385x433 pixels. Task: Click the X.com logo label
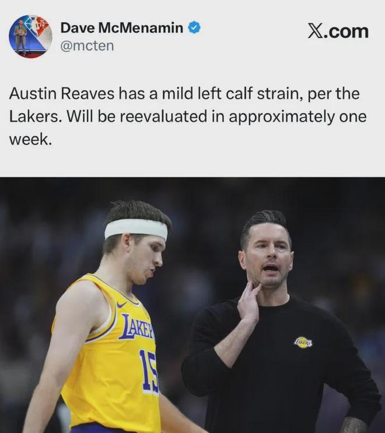[338, 31]
